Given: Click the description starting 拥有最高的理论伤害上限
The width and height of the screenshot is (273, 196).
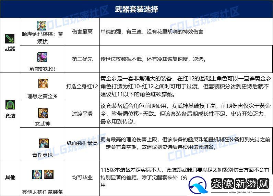Looking at the screenshot, I should pos(186,143).
